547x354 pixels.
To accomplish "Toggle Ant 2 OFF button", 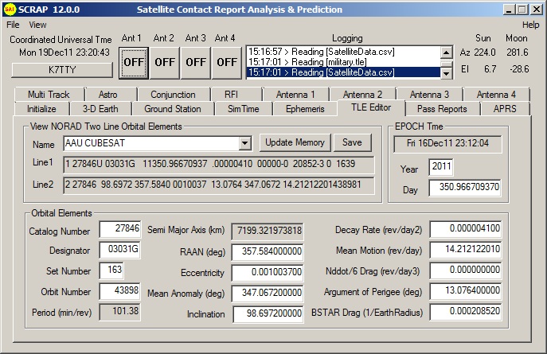I will point(165,63).
